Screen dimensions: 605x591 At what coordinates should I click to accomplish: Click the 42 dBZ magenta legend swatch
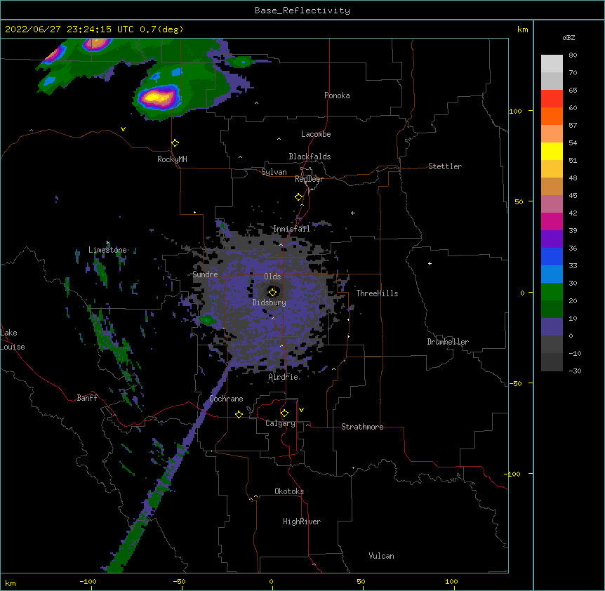552,221
